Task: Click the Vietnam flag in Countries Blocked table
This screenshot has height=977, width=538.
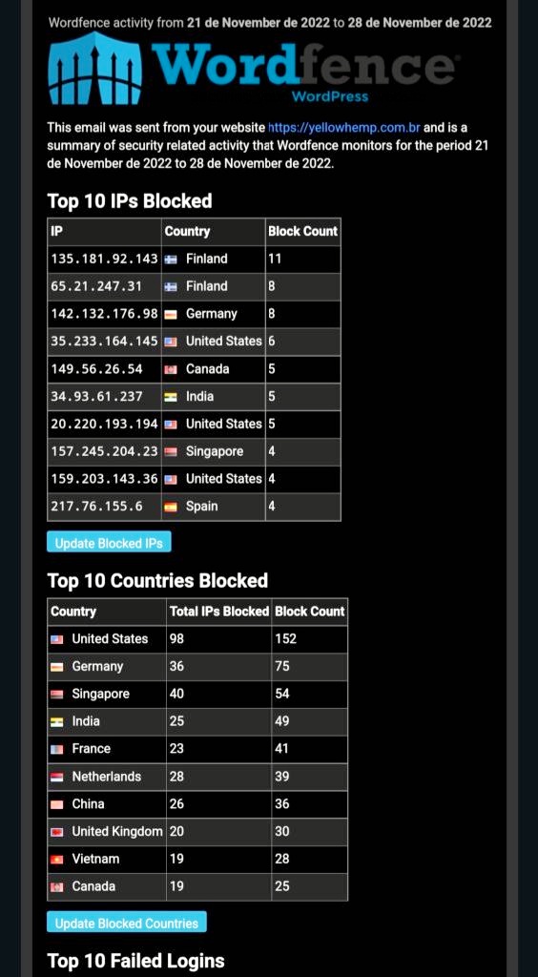Action: coord(56,860)
